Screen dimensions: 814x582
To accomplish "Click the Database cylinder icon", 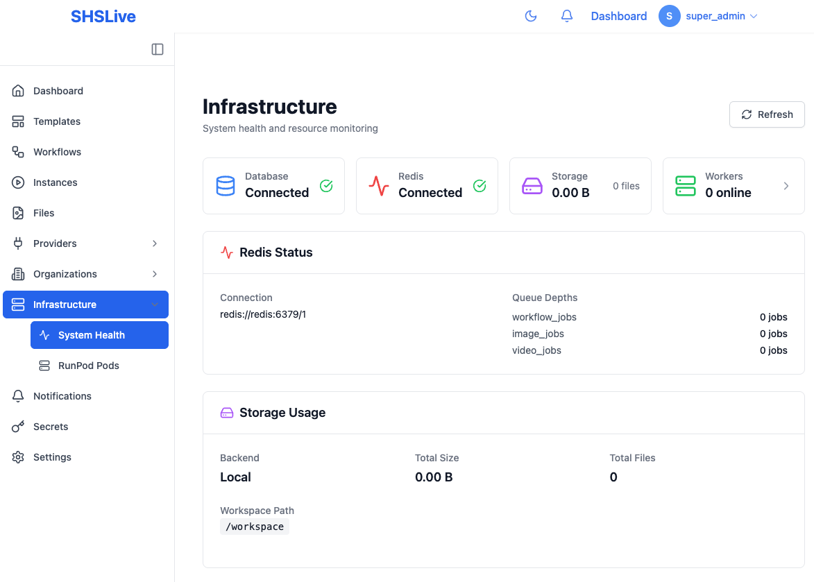I will tap(225, 185).
